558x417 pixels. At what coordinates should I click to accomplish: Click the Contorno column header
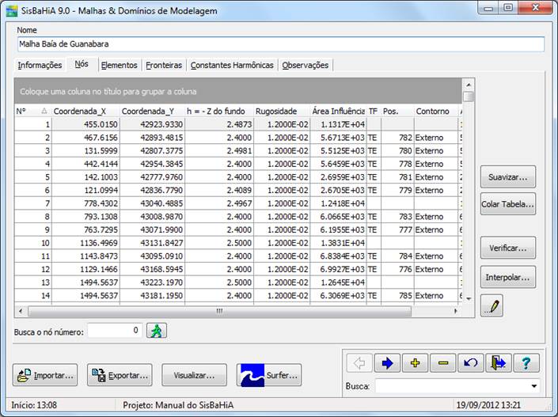436,112
